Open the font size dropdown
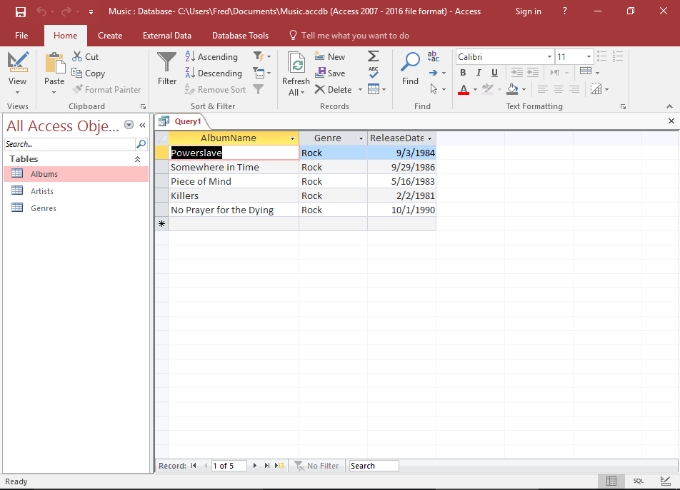Image resolution: width=680 pixels, height=490 pixels. [587, 56]
